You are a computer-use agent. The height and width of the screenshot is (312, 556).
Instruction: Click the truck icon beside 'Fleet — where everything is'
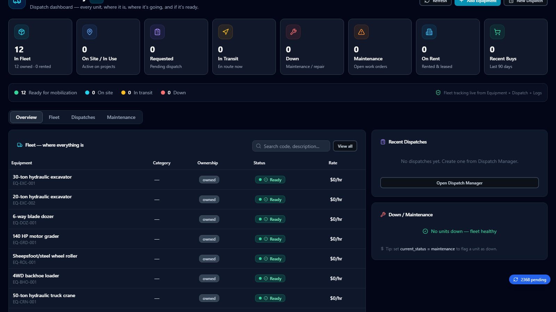(x=20, y=145)
